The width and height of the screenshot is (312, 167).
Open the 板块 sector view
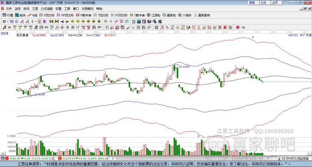click(20, 15)
